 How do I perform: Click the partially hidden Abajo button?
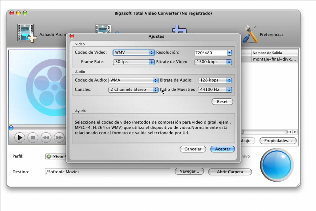(248, 141)
